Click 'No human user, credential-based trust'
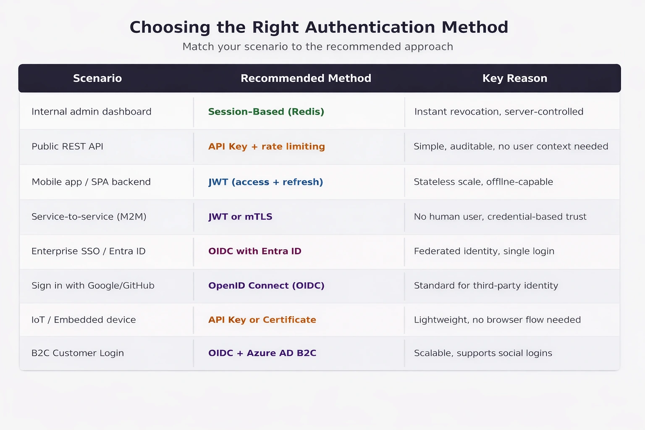The height and width of the screenshot is (430, 645). (500, 217)
